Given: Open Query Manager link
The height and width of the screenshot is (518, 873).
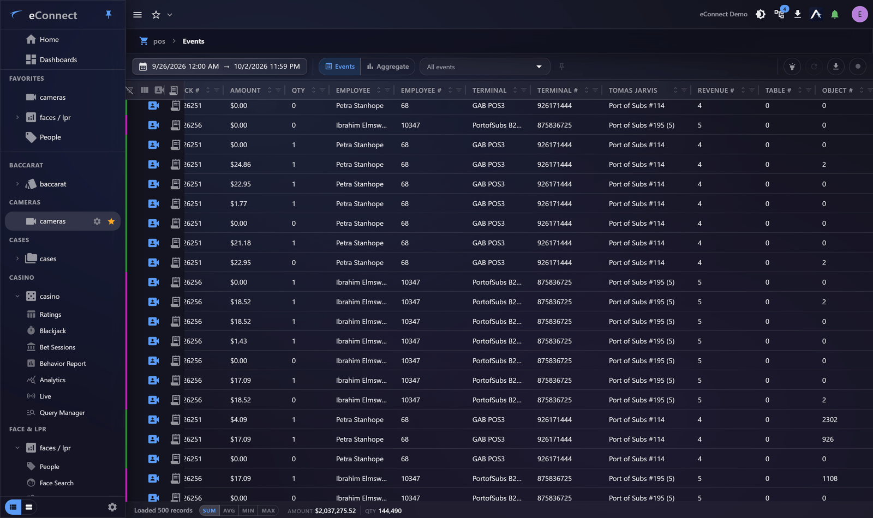Looking at the screenshot, I should 62,413.
